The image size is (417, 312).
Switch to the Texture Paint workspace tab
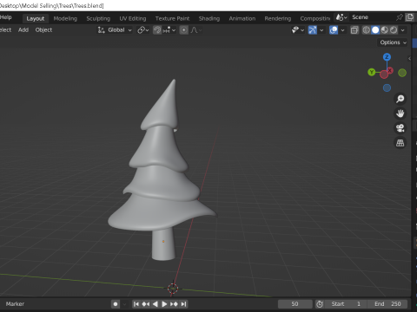172,18
